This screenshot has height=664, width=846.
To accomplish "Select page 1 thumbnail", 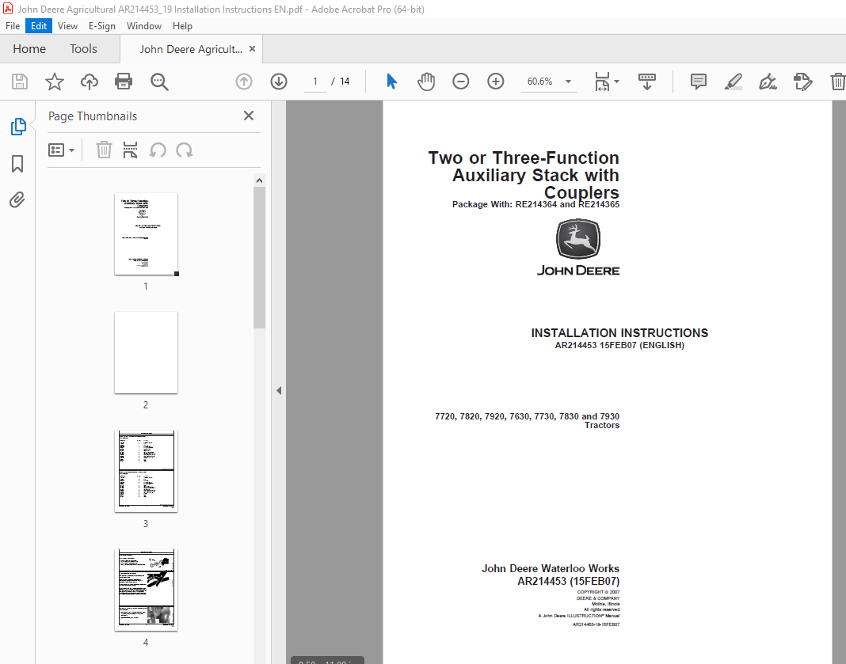I will (x=146, y=234).
